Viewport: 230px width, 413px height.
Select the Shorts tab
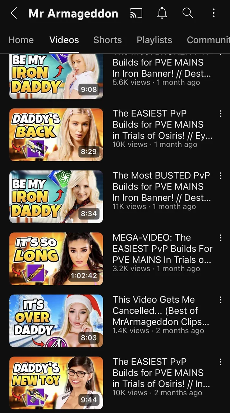tap(107, 40)
